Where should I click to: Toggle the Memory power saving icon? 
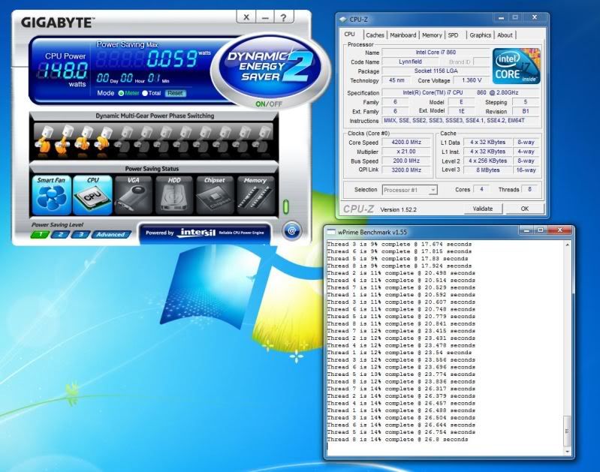click(255, 195)
